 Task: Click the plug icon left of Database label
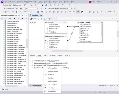45,8
